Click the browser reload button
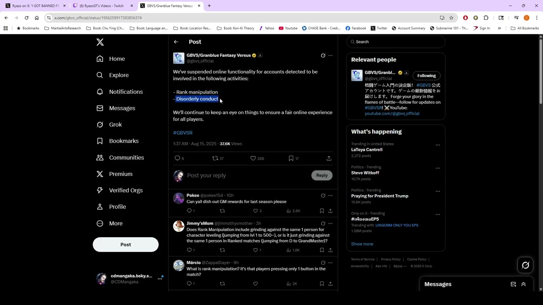Image resolution: width=543 pixels, height=305 pixels. (26, 18)
